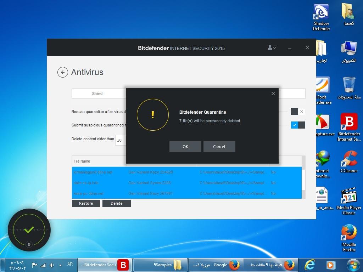Show hidden tray icons arrow
This screenshot has width=363, height=272.
pyautogui.click(x=60, y=265)
